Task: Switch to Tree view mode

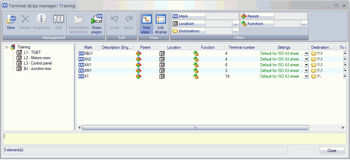Action: [146, 24]
